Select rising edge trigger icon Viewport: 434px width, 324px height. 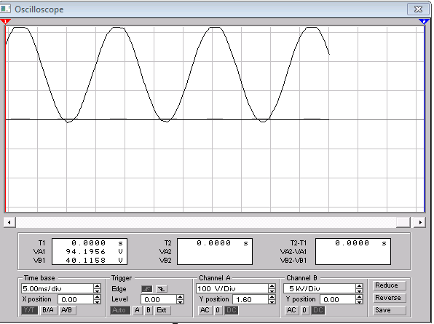tap(146, 289)
